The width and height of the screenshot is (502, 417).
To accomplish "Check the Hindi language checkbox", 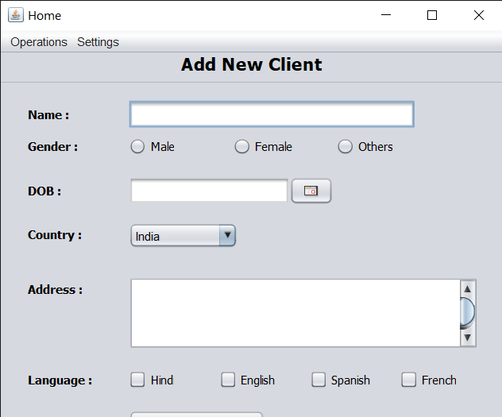I will (137, 380).
